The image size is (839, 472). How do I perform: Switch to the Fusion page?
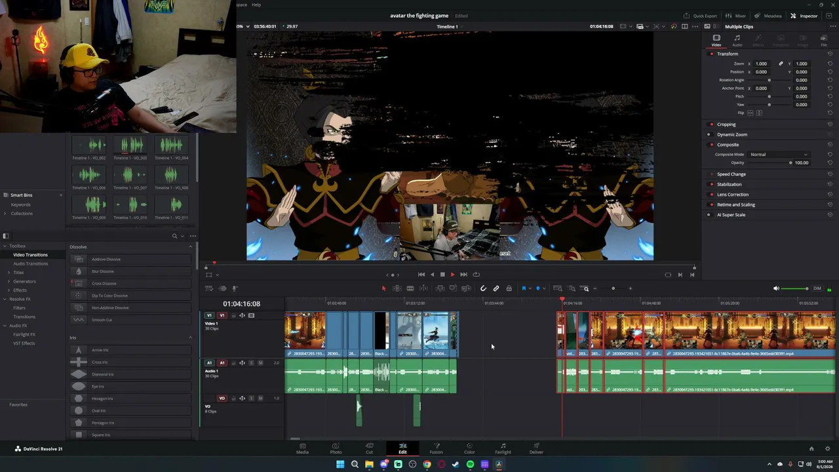(436, 448)
